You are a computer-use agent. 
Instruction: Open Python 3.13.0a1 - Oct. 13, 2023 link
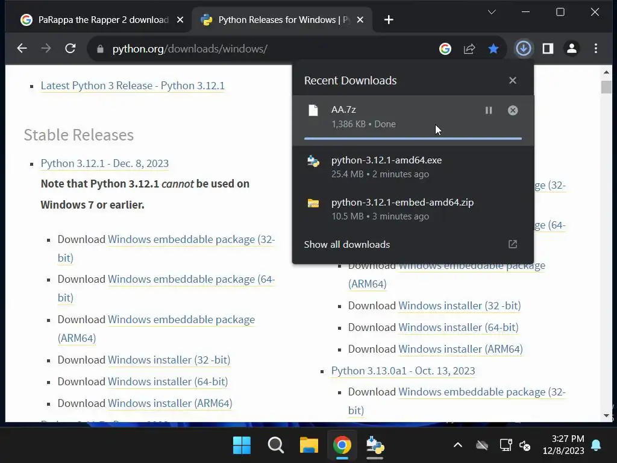(403, 371)
